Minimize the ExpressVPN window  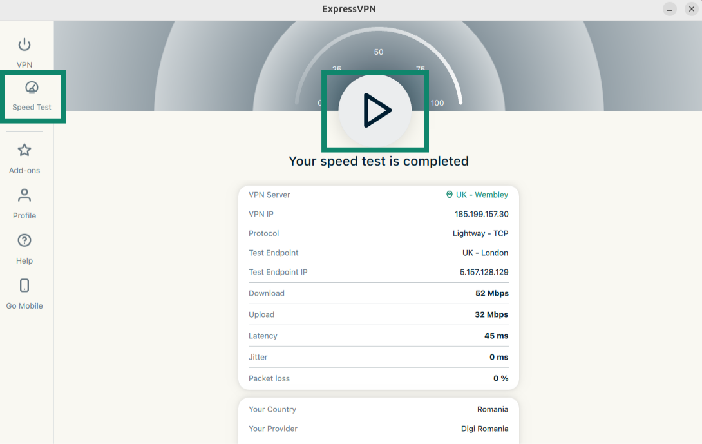670,9
